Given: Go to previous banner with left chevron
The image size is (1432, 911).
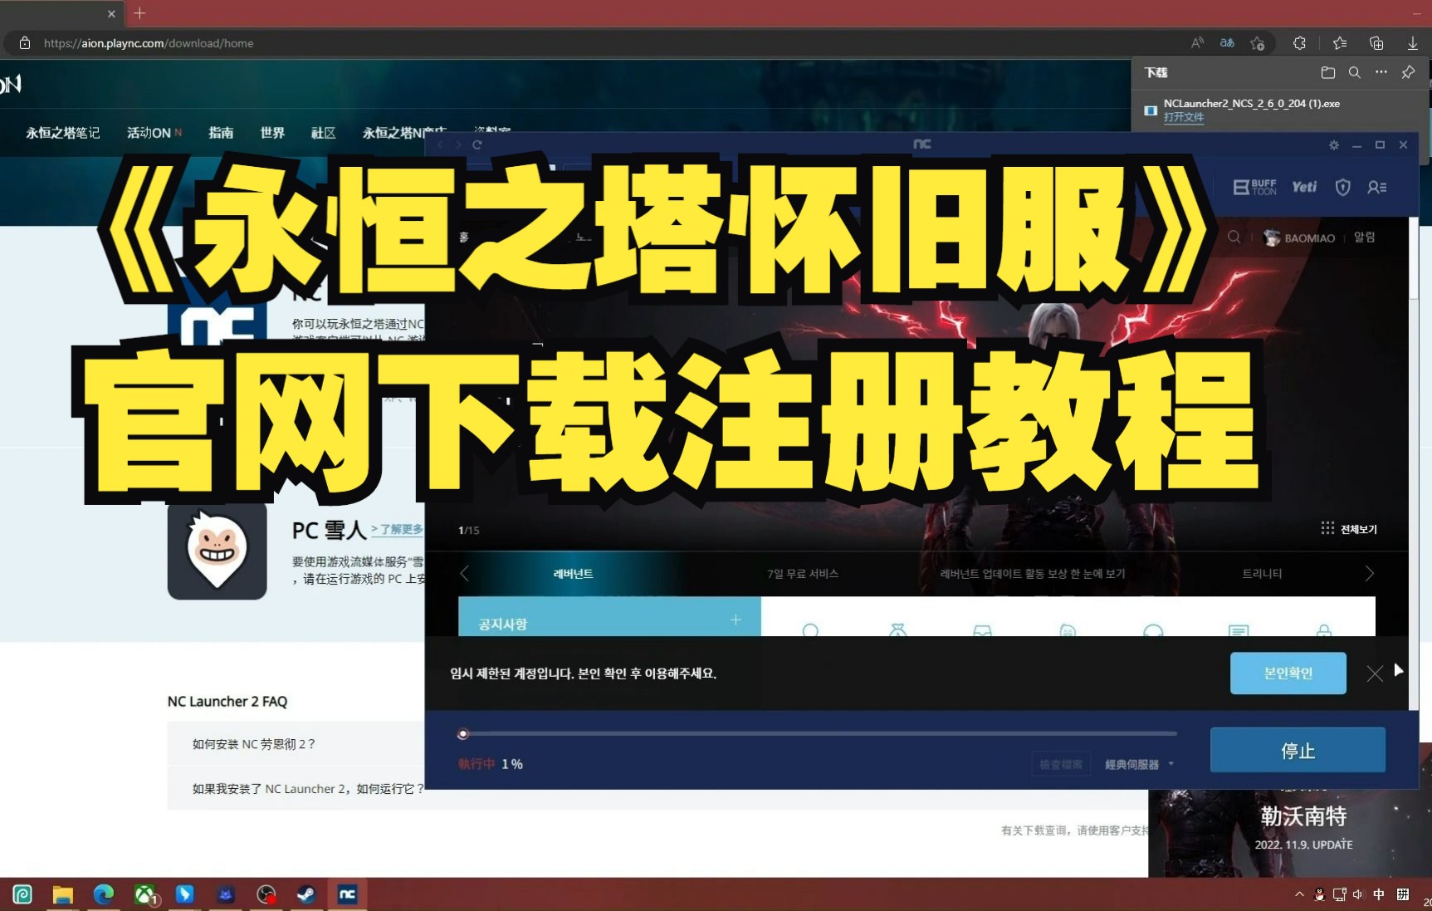Looking at the screenshot, I should (x=464, y=574).
